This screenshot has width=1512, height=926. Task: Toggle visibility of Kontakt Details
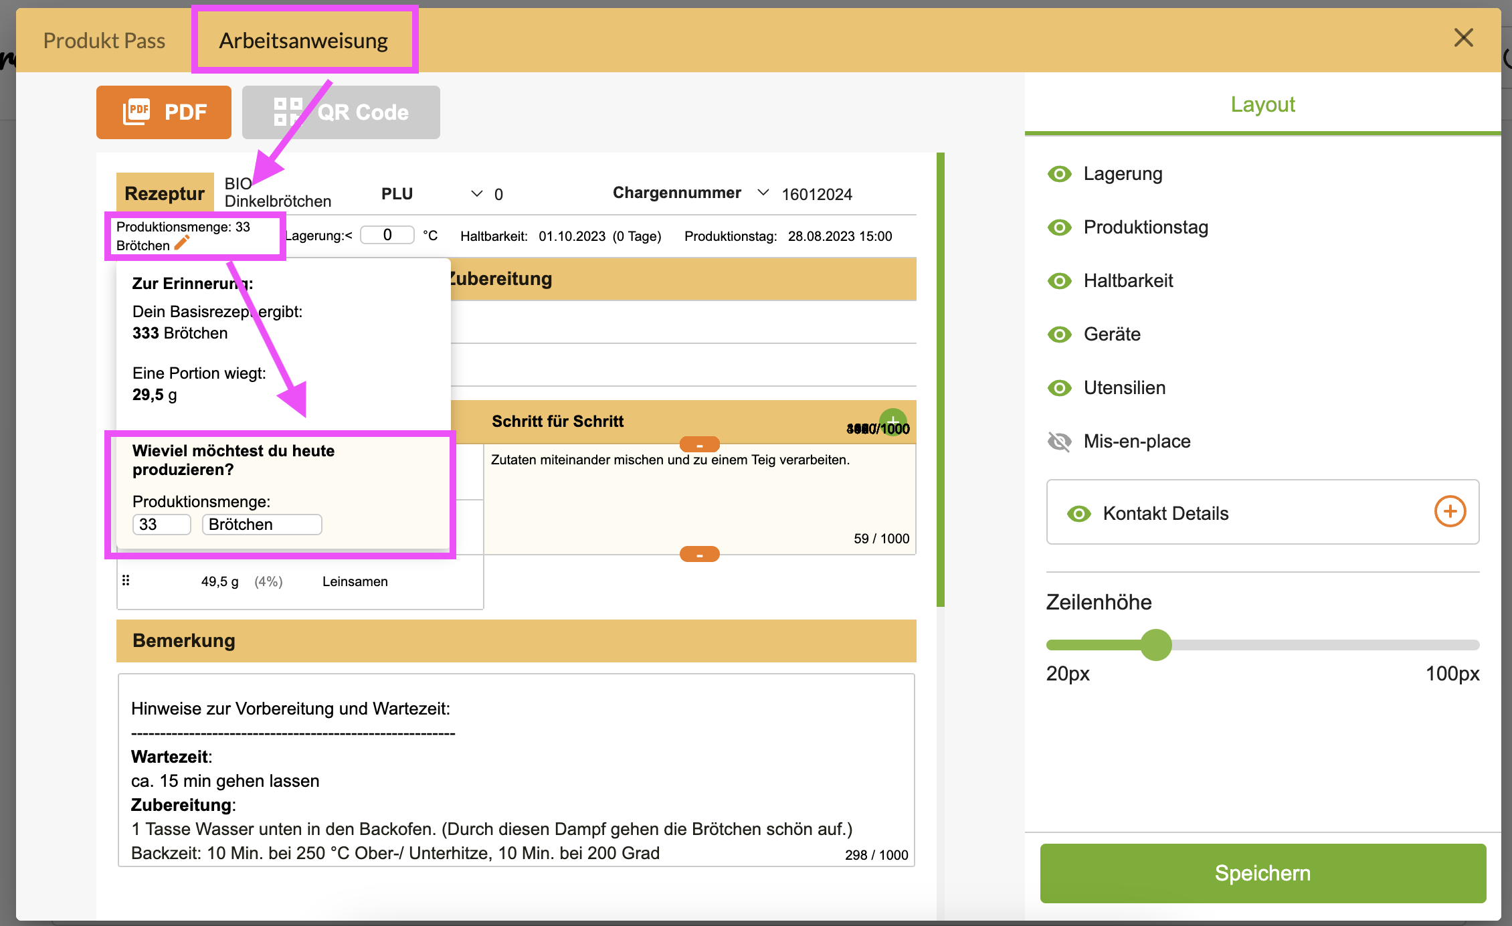click(x=1078, y=514)
